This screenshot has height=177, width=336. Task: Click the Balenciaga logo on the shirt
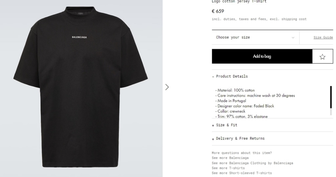[79, 37]
